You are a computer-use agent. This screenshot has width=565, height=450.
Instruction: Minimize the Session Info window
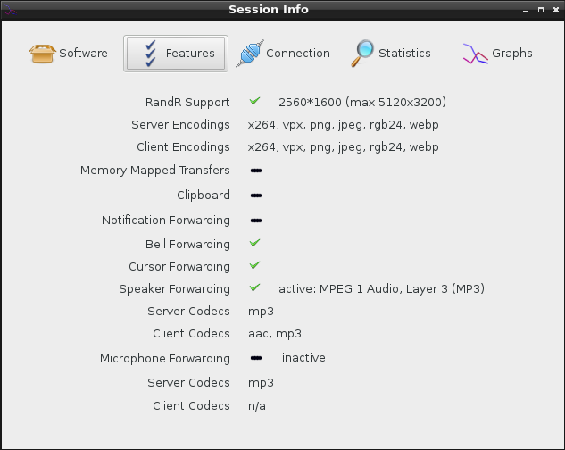(x=526, y=10)
